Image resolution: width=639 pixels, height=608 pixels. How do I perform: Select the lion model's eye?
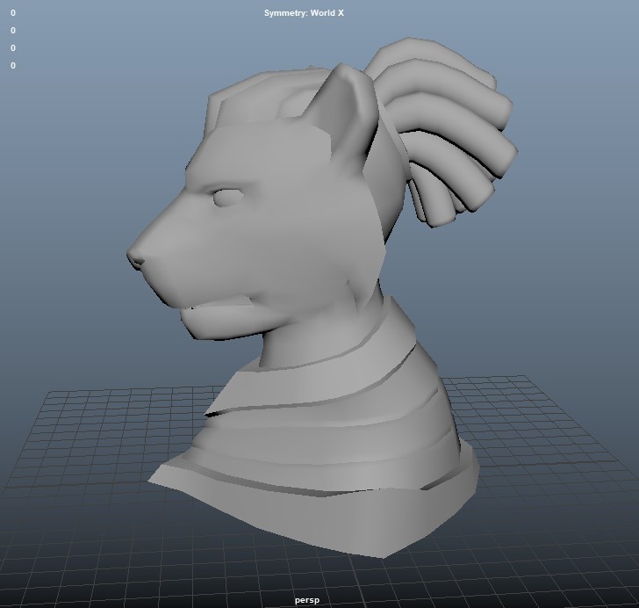pyautogui.click(x=228, y=198)
